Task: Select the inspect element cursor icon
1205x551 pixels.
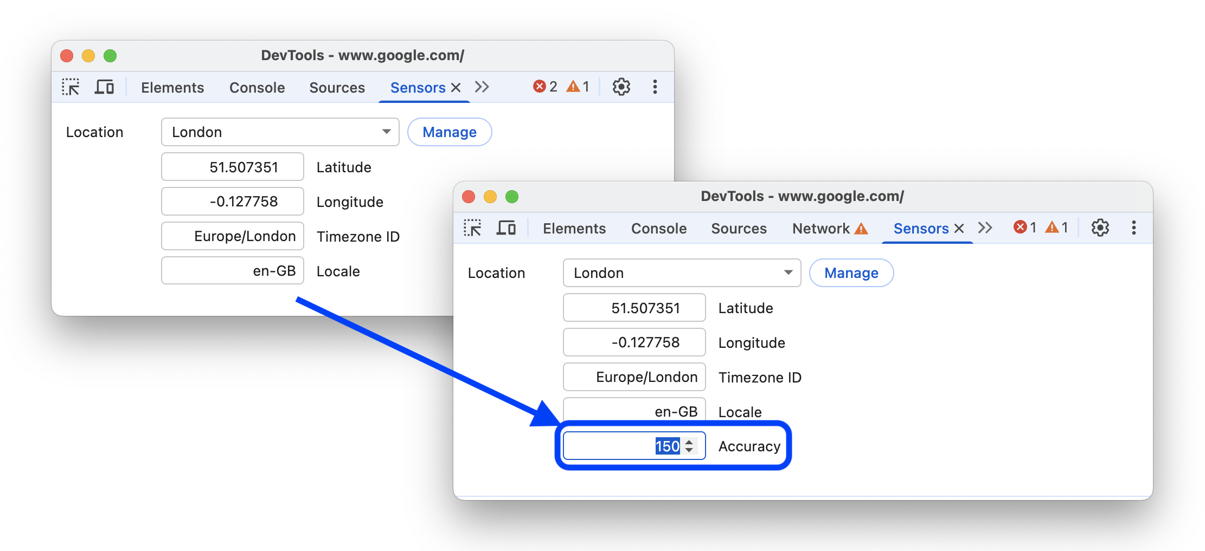Action: pos(473,228)
